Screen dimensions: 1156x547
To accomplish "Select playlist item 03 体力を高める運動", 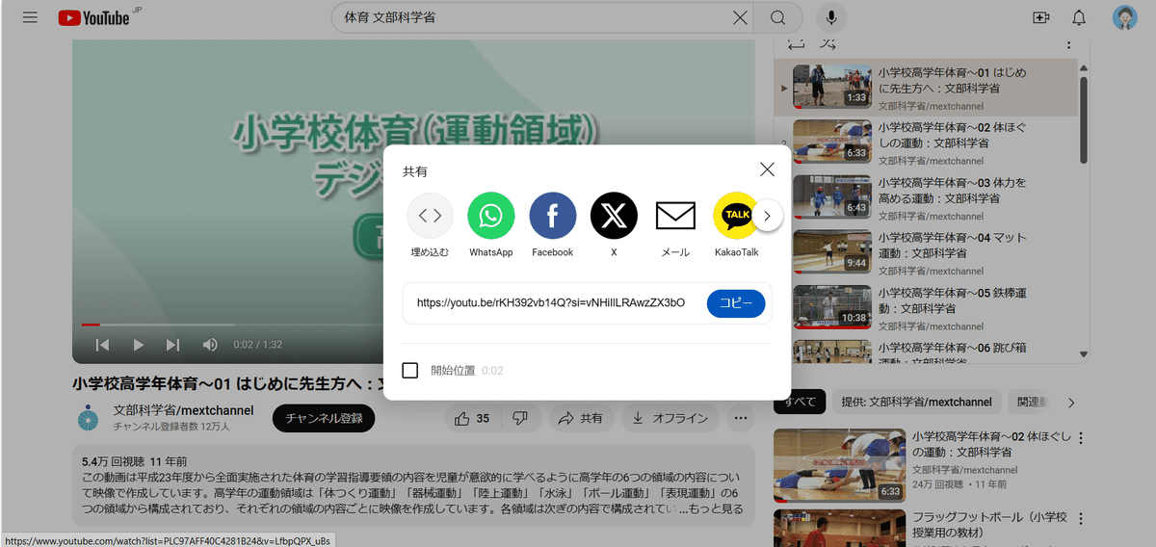I will (x=926, y=197).
